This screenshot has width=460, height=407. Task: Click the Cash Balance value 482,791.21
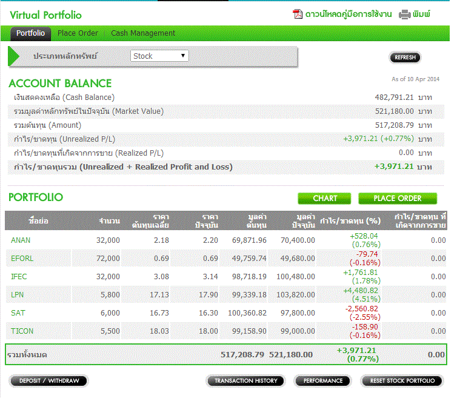(x=394, y=98)
